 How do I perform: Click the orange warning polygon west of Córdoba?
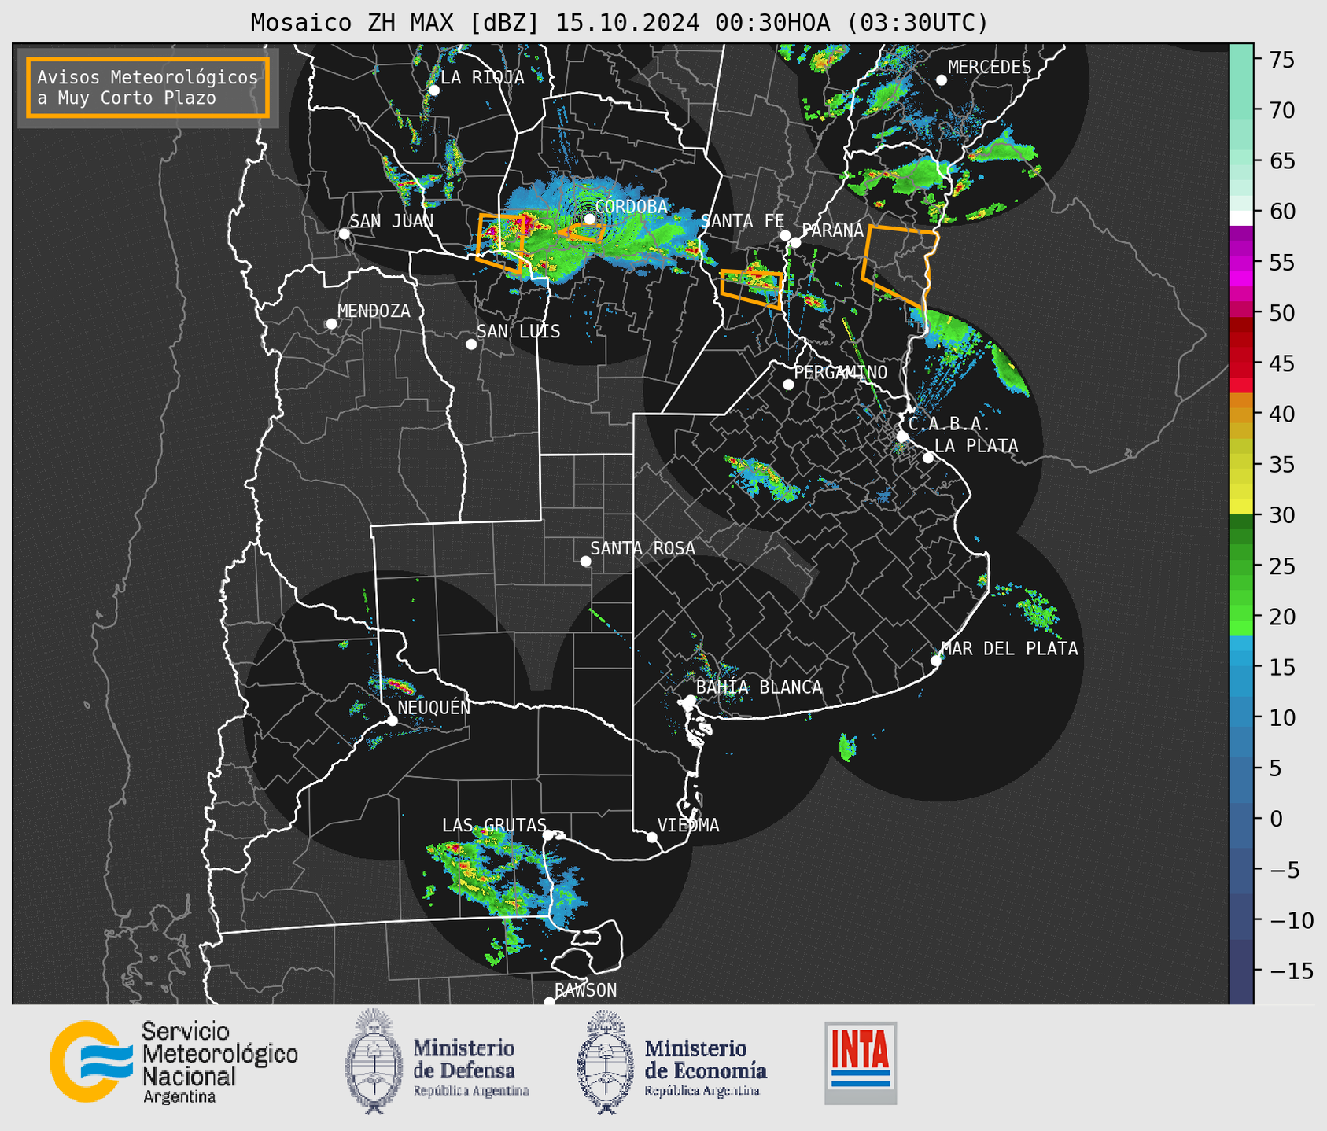click(501, 243)
